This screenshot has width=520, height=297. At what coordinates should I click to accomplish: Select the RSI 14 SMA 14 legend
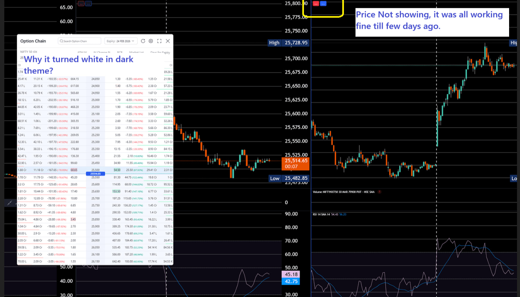(321, 214)
